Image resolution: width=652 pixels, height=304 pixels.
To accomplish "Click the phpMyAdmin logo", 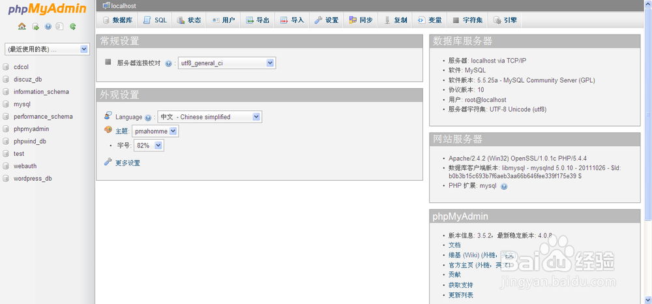I will click(48, 8).
